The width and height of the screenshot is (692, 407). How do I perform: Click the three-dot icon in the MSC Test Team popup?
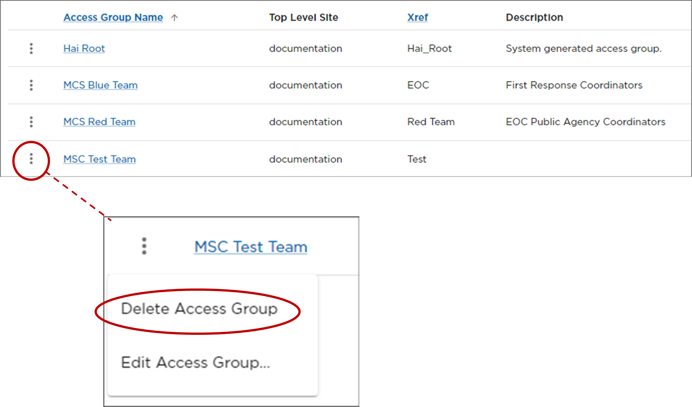[x=144, y=246]
